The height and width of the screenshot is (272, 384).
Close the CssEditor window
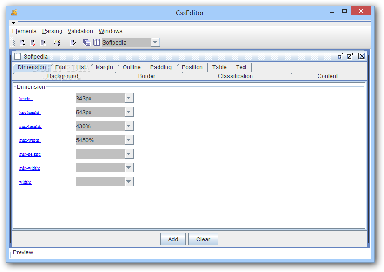coord(361,11)
